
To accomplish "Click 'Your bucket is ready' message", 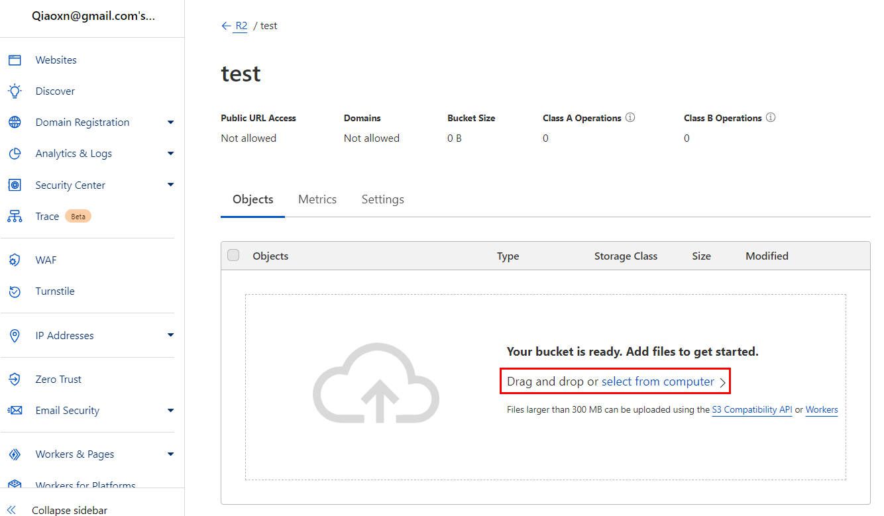I will pyautogui.click(x=633, y=352).
